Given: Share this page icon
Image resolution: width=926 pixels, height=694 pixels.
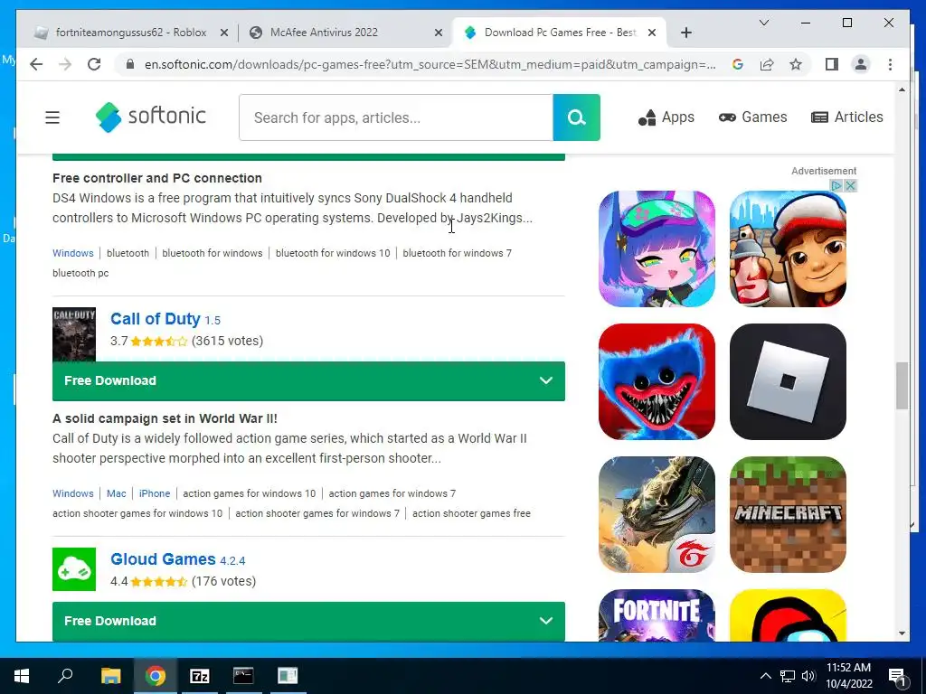Looking at the screenshot, I should pos(767,64).
